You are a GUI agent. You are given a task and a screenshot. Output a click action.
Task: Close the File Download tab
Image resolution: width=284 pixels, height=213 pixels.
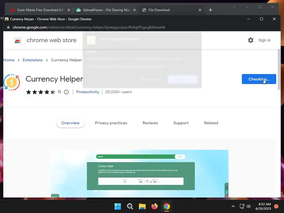point(200,10)
